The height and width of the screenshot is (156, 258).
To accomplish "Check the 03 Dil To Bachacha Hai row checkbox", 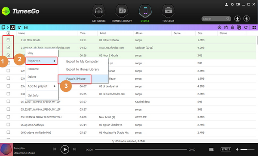I will 9,94.
